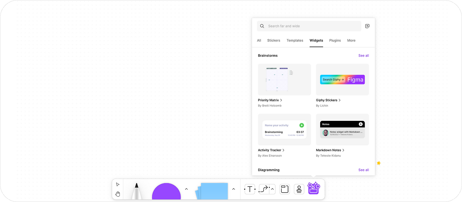
Task: Click the Brainstorms section heading
Action: point(268,56)
